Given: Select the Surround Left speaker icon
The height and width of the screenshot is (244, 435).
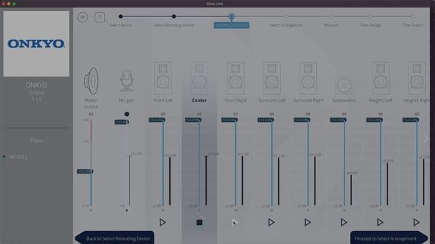Looking at the screenshot, I should click(272, 79).
